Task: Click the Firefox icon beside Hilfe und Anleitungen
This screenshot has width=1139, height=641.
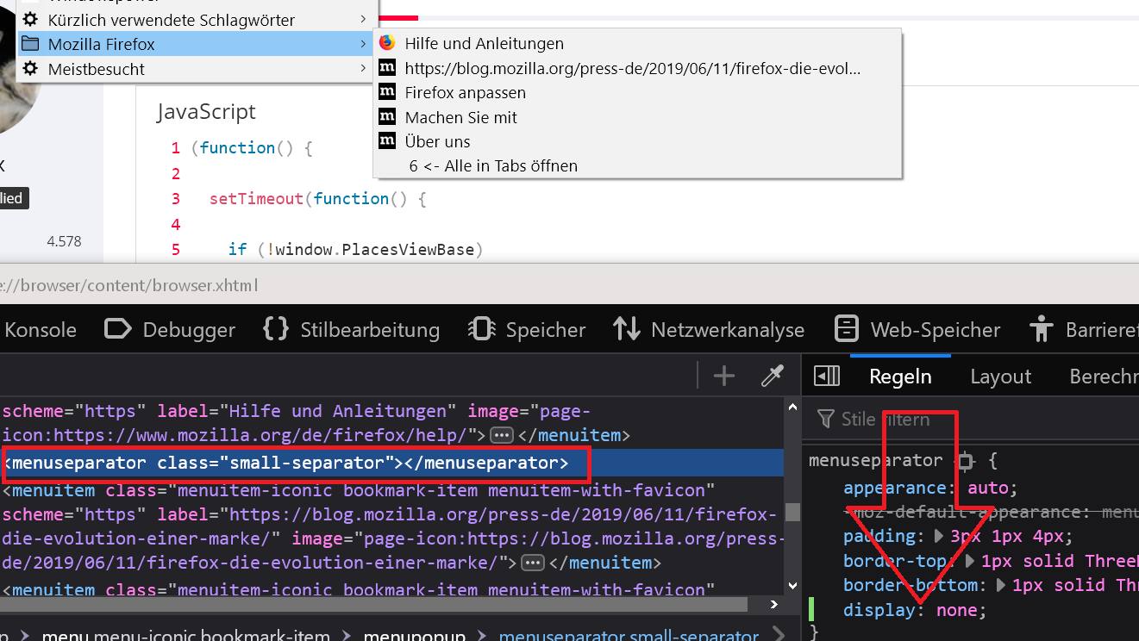Action: (387, 43)
